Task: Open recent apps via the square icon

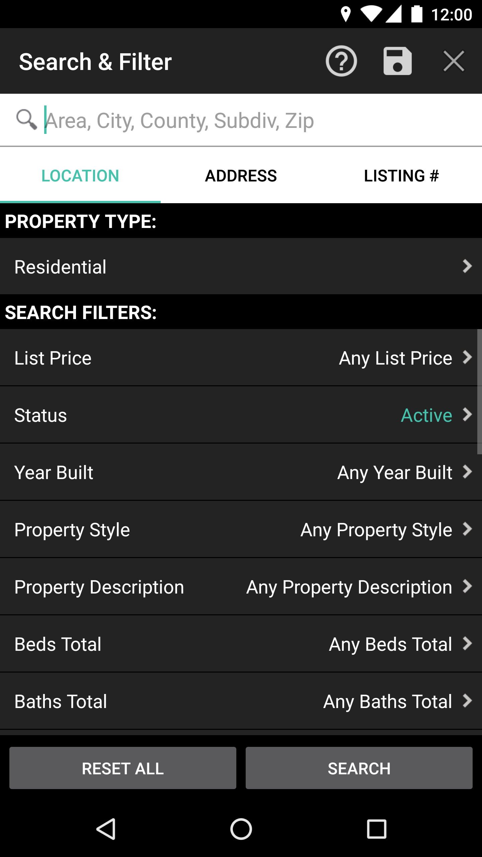Action: pyautogui.click(x=377, y=829)
